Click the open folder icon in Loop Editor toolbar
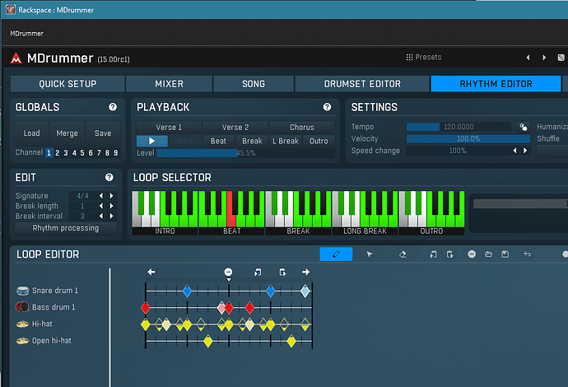 pos(488,254)
